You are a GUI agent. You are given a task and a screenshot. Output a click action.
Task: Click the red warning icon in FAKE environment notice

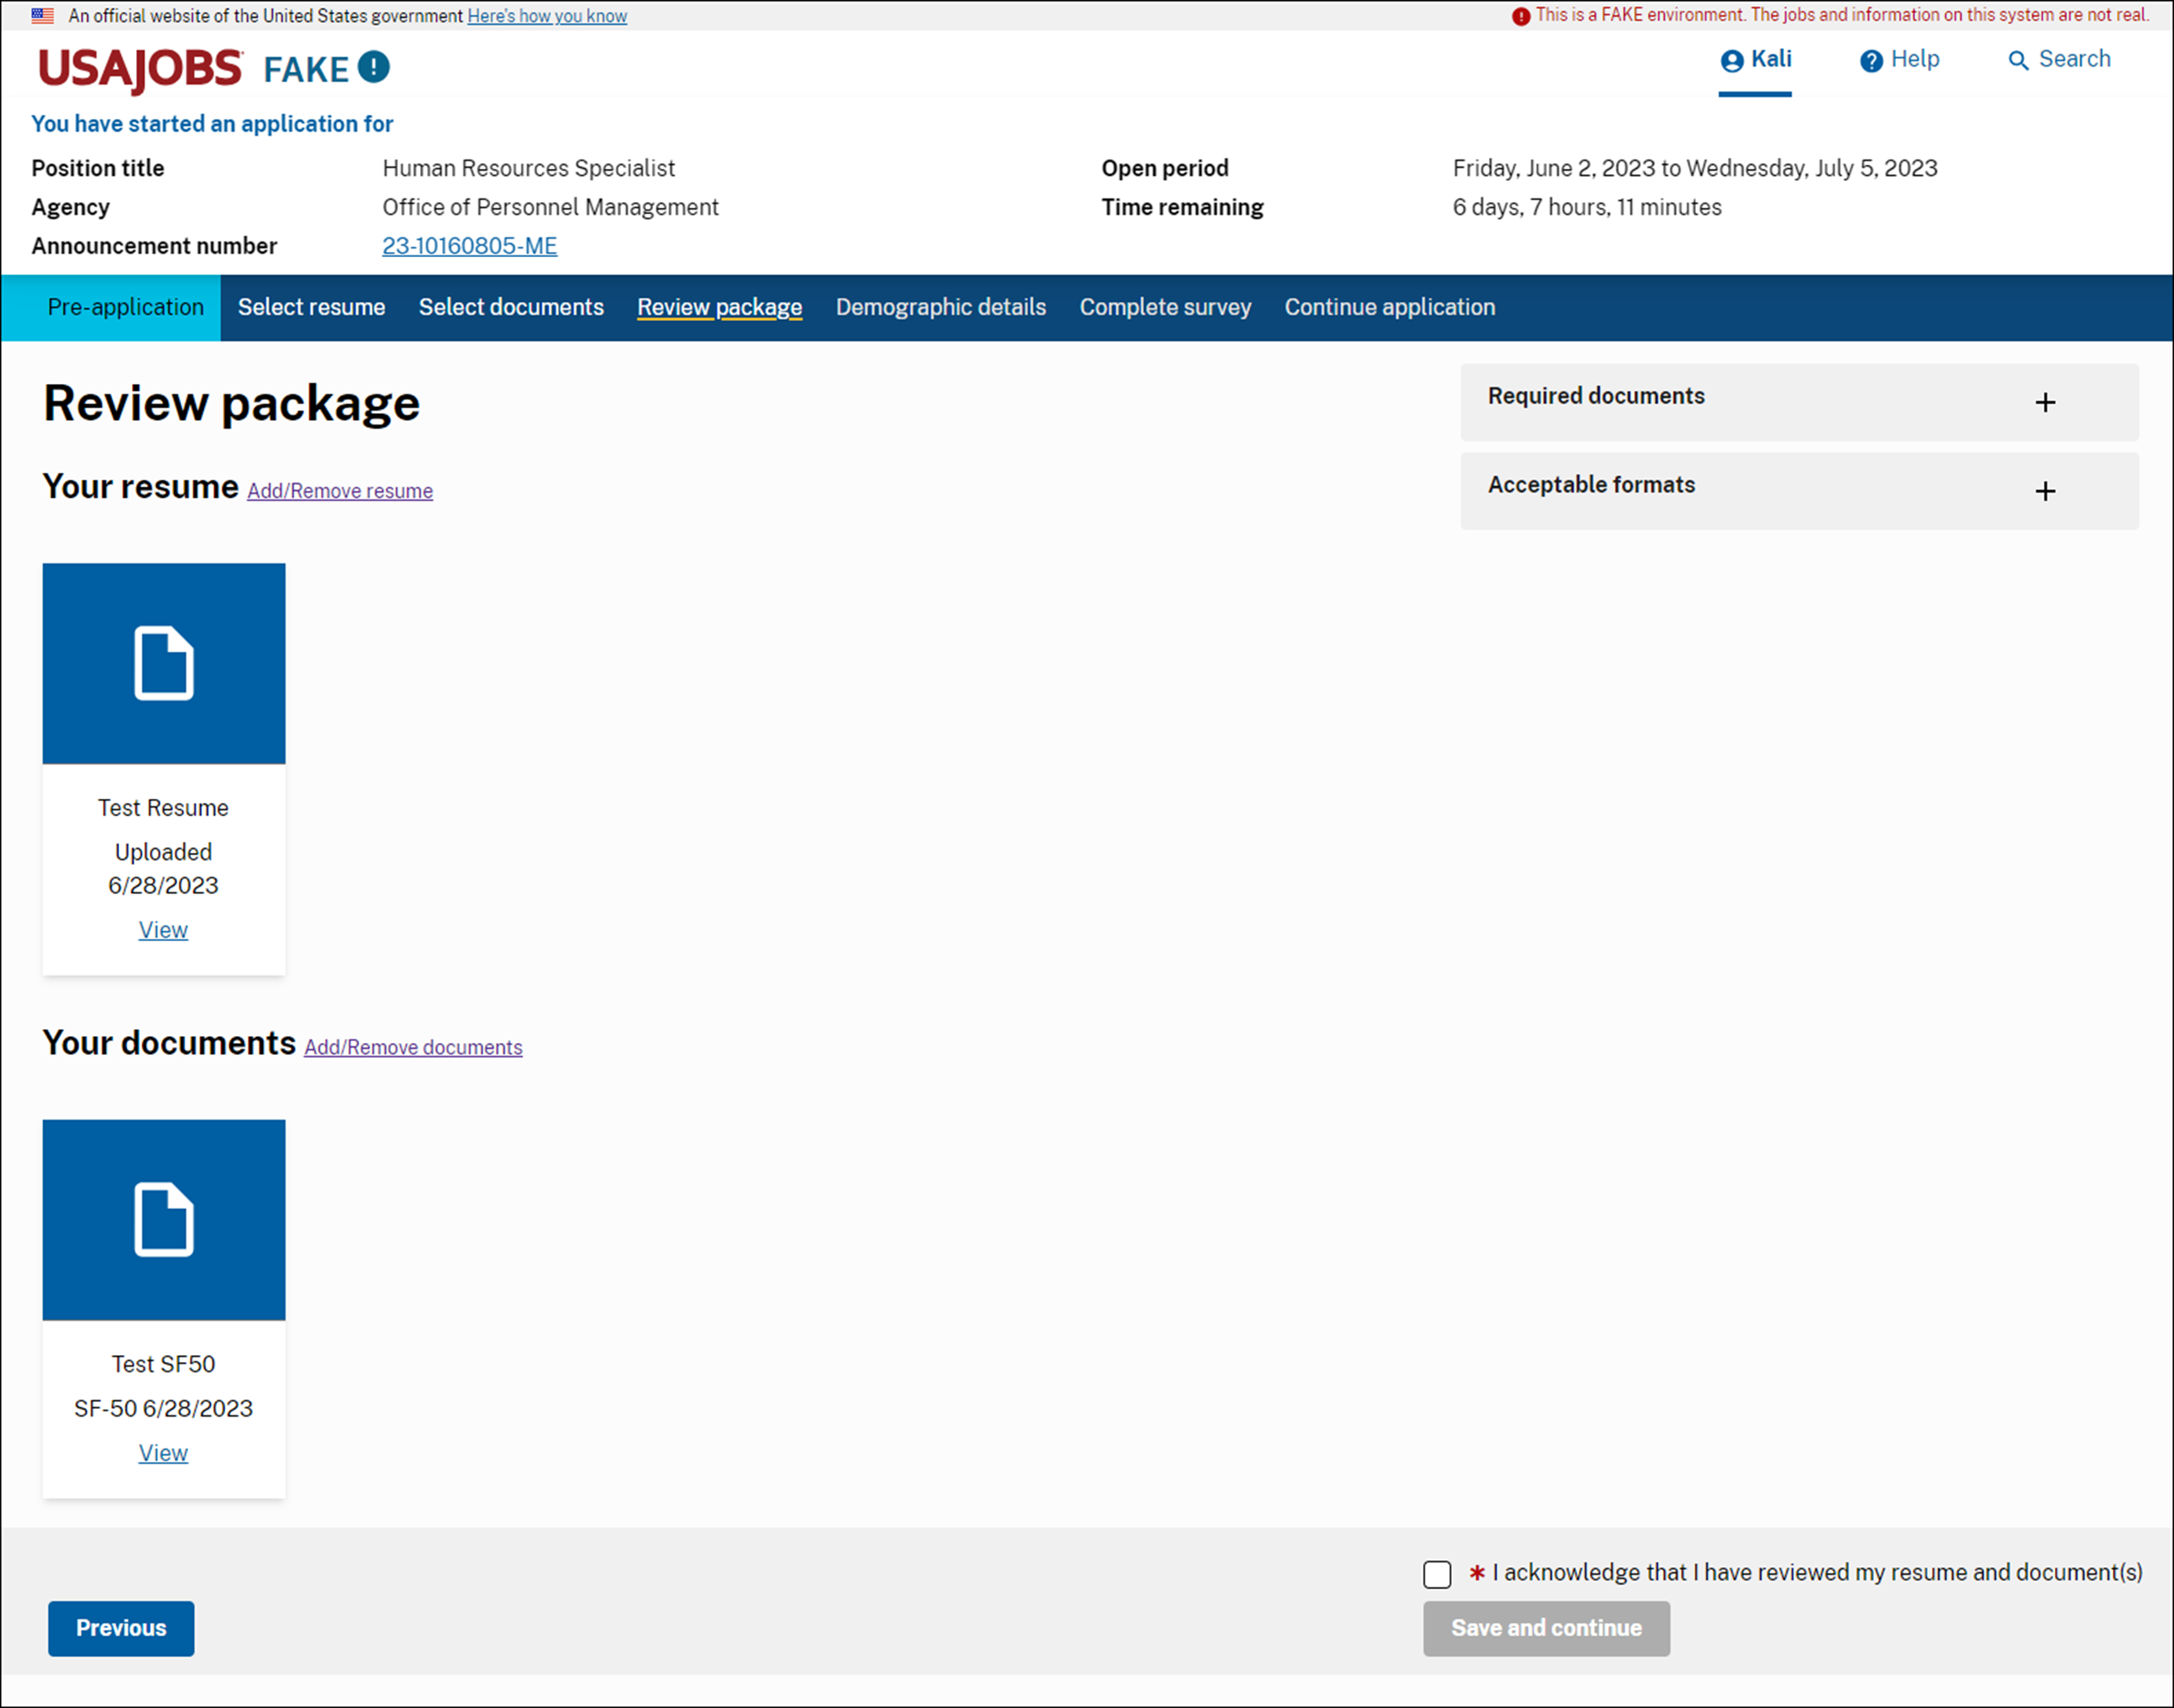tap(1520, 16)
